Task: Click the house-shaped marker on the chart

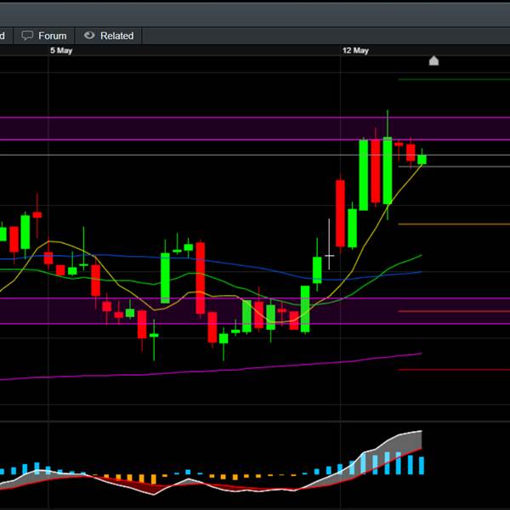Action: tap(433, 60)
